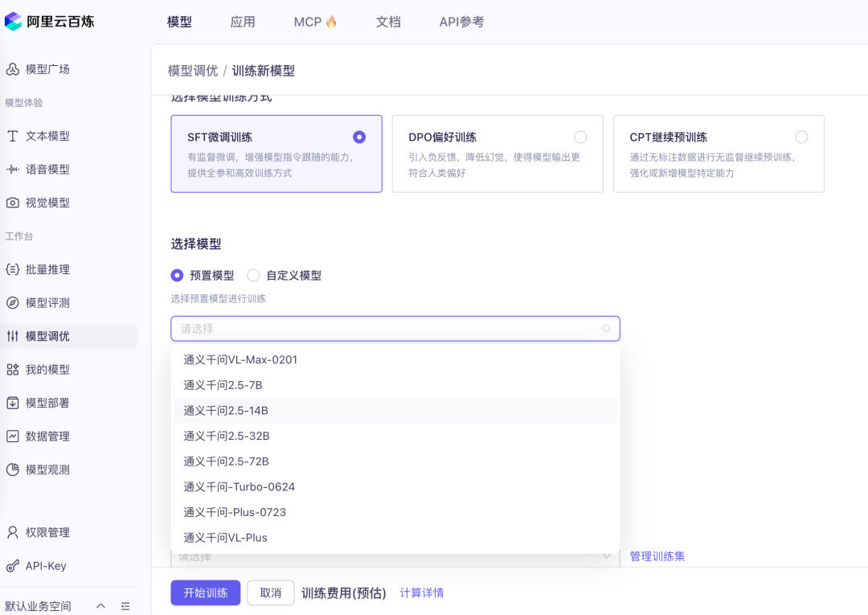This screenshot has width=868, height=615.
Task: Click the 视觉模型 camera icon
Action: [x=13, y=203]
